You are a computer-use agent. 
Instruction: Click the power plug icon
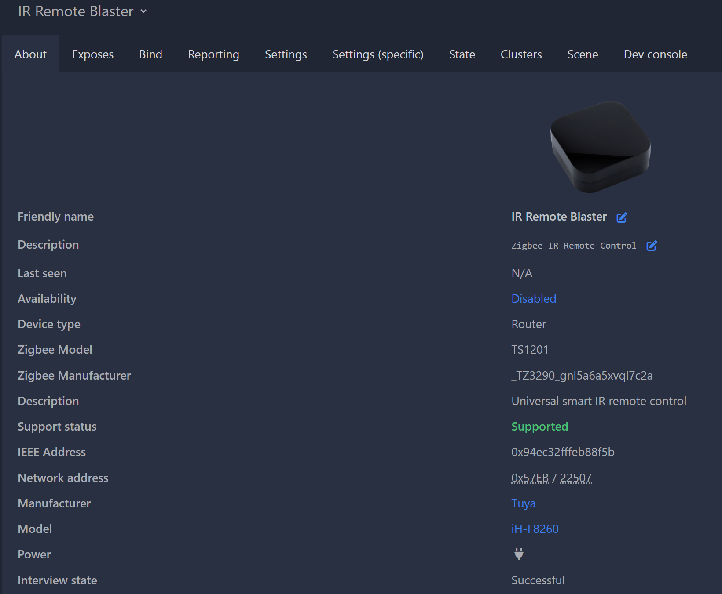coord(519,554)
